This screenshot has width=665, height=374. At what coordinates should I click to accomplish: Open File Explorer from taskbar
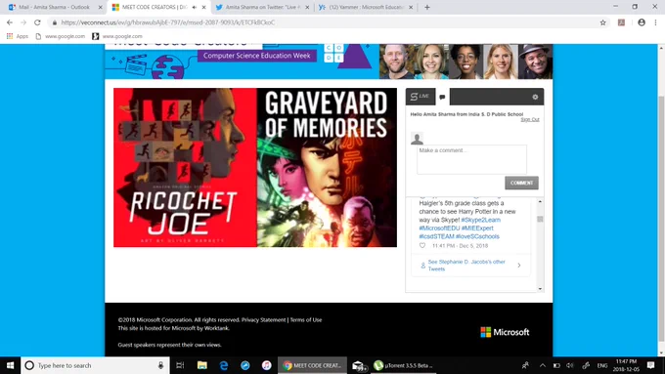pyautogui.click(x=201, y=365)
